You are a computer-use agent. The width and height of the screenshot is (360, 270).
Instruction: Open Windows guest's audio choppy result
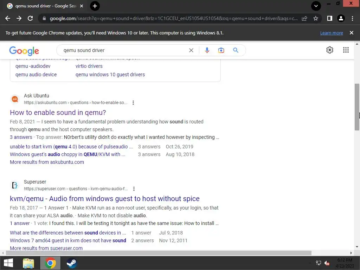click(x=67, y=155)
